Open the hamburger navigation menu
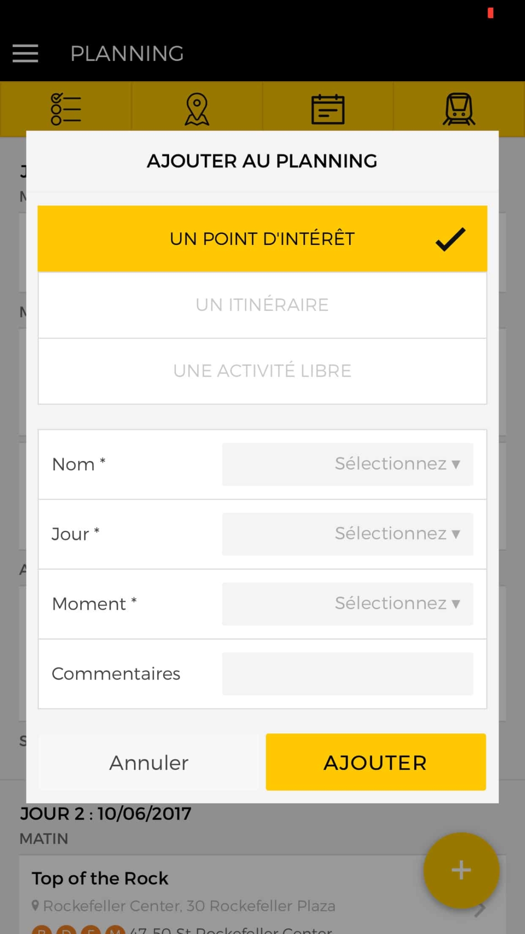The height and width of the screenshot is (934, 525). tap(26, 53)
